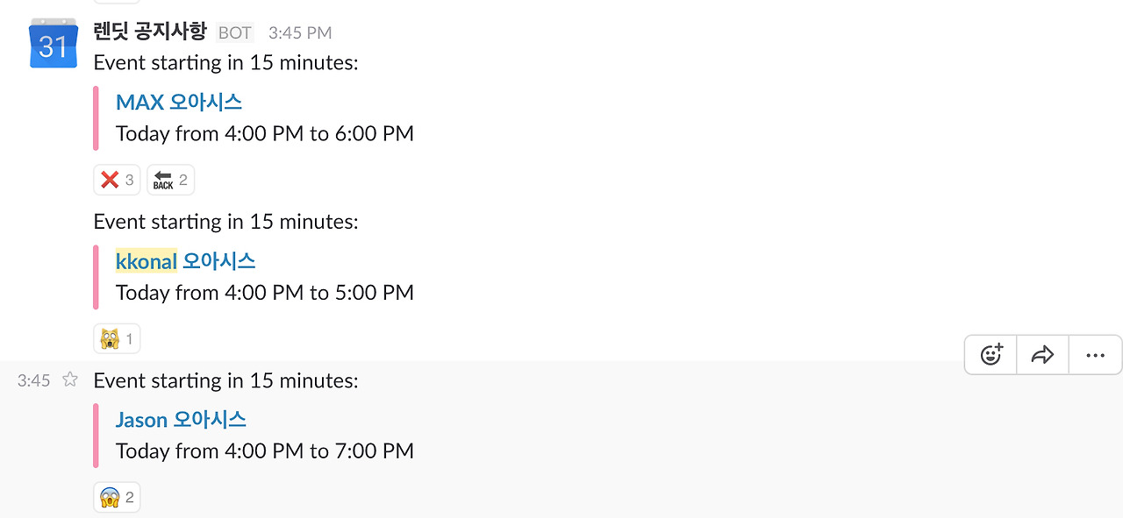Image resolution: width=1123 pixels, height=518 pixels.
Task: Click the 3:45 PM message timestamp
Action: 300,33
